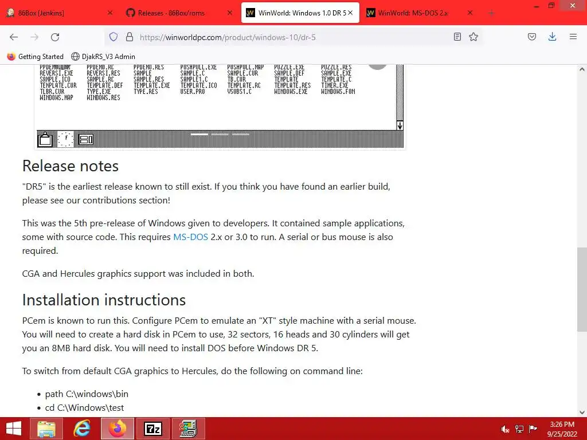The height and width of the screenshot is (440, 587).
Task: Select the third screenshot carousel indicator
Action: (x=240, y=134)
